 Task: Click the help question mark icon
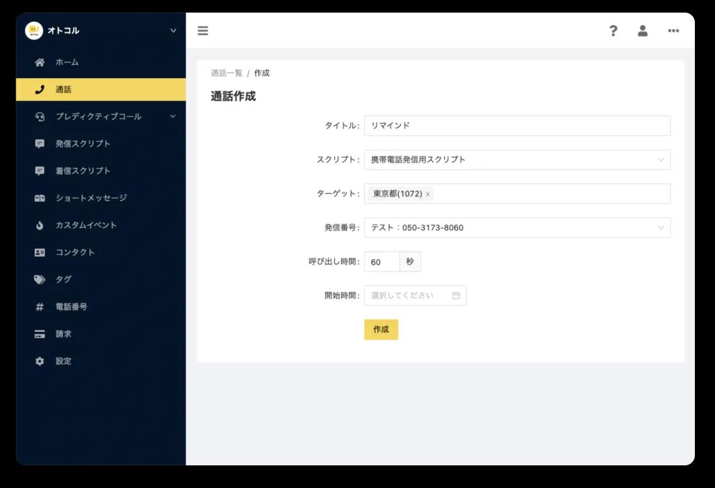tap(612, 30)
